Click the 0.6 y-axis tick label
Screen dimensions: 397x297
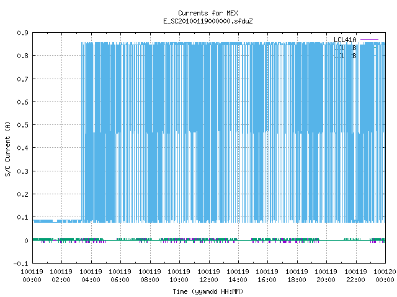(22, 102)
